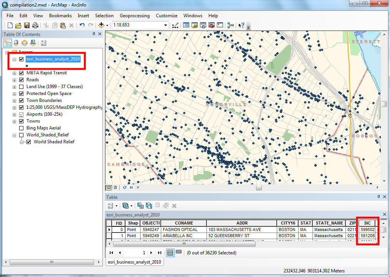Open the Bookmarks menu
Image resolution: width=390 pixels, height=277 pixels.
(x=60, y=16)
